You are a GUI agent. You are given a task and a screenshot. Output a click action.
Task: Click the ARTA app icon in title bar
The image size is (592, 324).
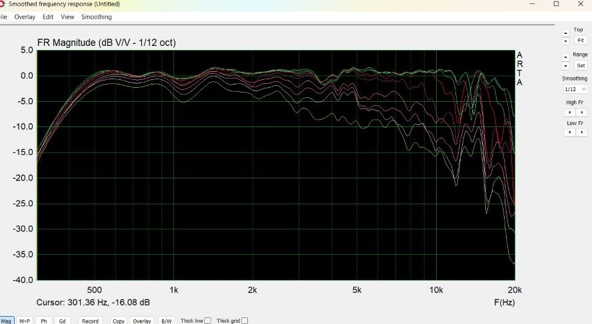tap(2, 4)
